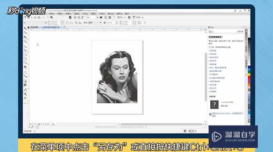This screenshot has width=273, height=152.
Task: Click the first hint topic link
Action: tap(213, 51)
